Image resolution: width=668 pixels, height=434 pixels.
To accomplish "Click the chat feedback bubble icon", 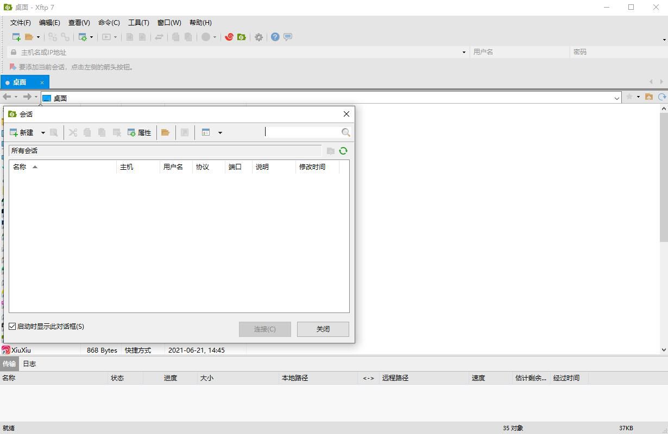I will coord(288,37).
